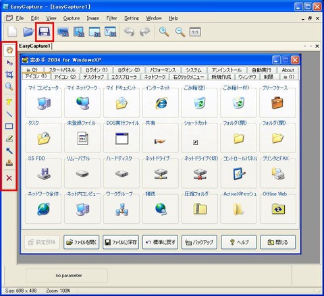The width and height of the screenshot is (324, 296).
Task: Redo the last action
Action: 145,32
